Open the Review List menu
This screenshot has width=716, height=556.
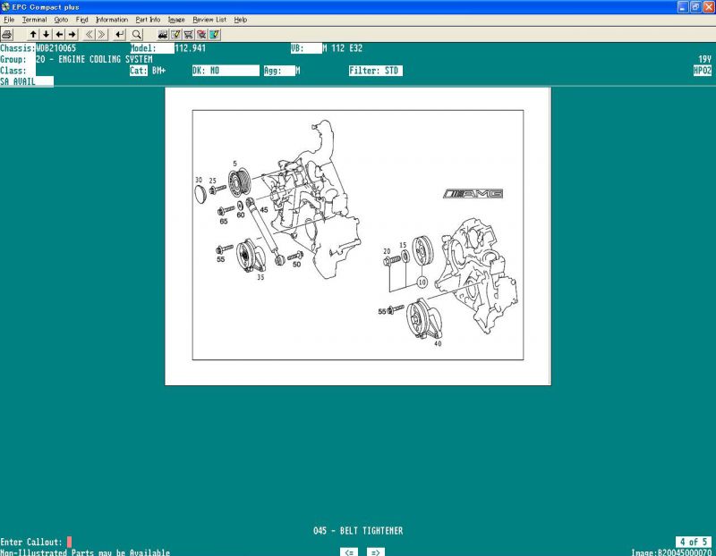coord(209,19)
